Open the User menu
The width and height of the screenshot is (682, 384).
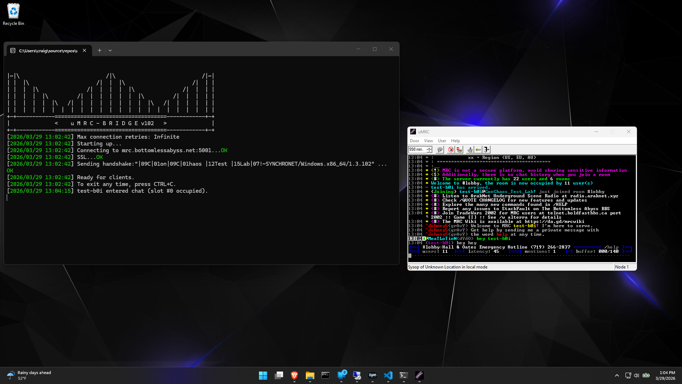pyautogui.click(x=442, y=141)
